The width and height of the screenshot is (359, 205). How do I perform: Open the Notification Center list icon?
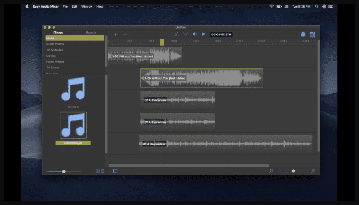[x=331, y=6]
